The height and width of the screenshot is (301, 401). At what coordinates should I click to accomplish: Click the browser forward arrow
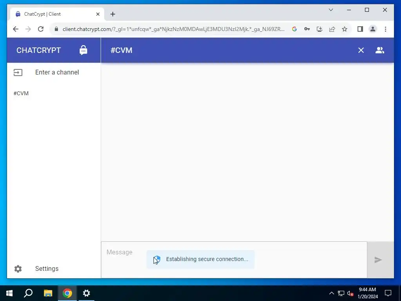click(x=28, y=29)
